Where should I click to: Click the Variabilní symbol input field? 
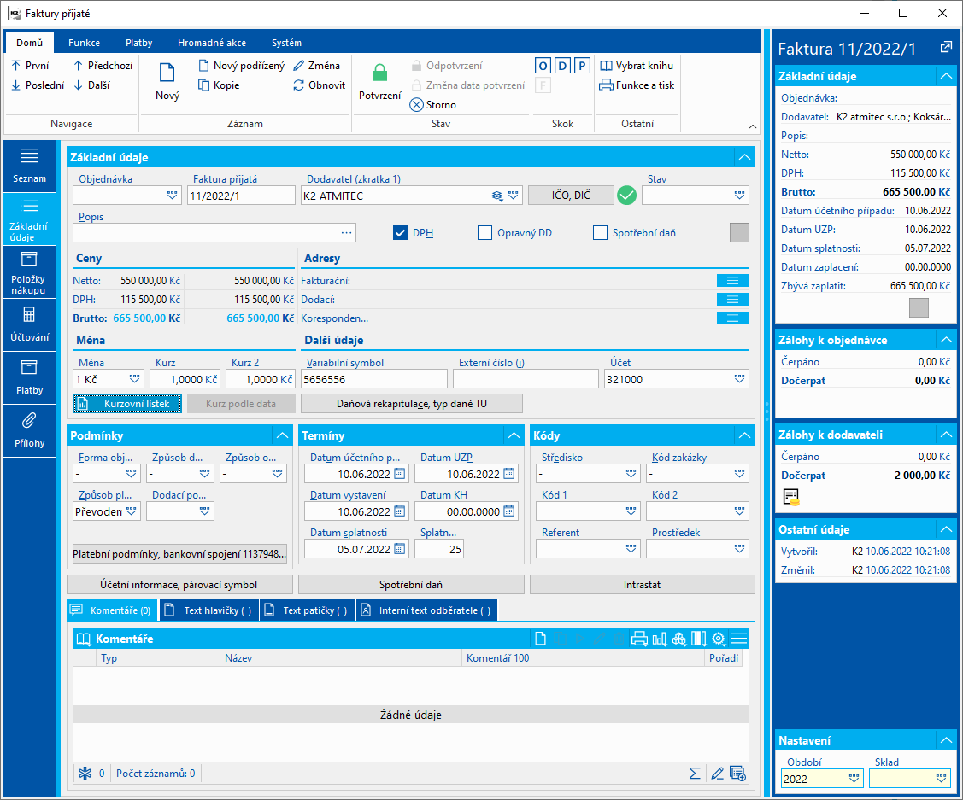coord(373,379)
